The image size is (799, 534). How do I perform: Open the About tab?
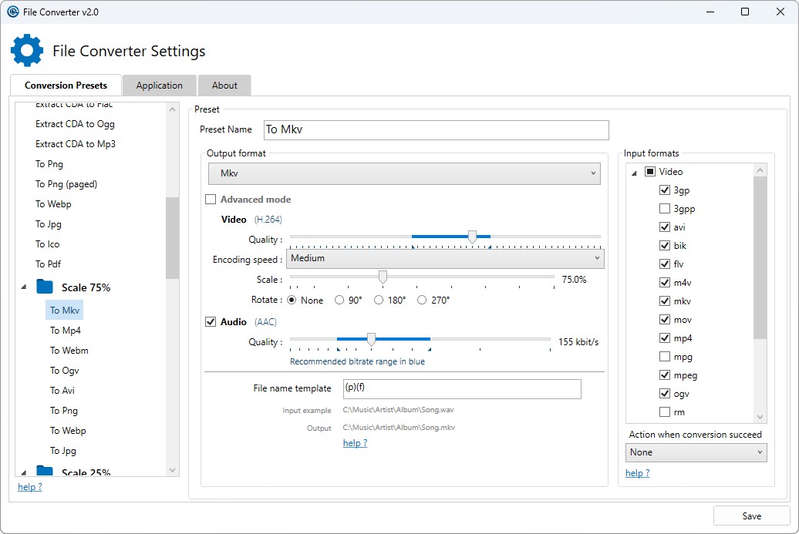[x=224, y=86]
